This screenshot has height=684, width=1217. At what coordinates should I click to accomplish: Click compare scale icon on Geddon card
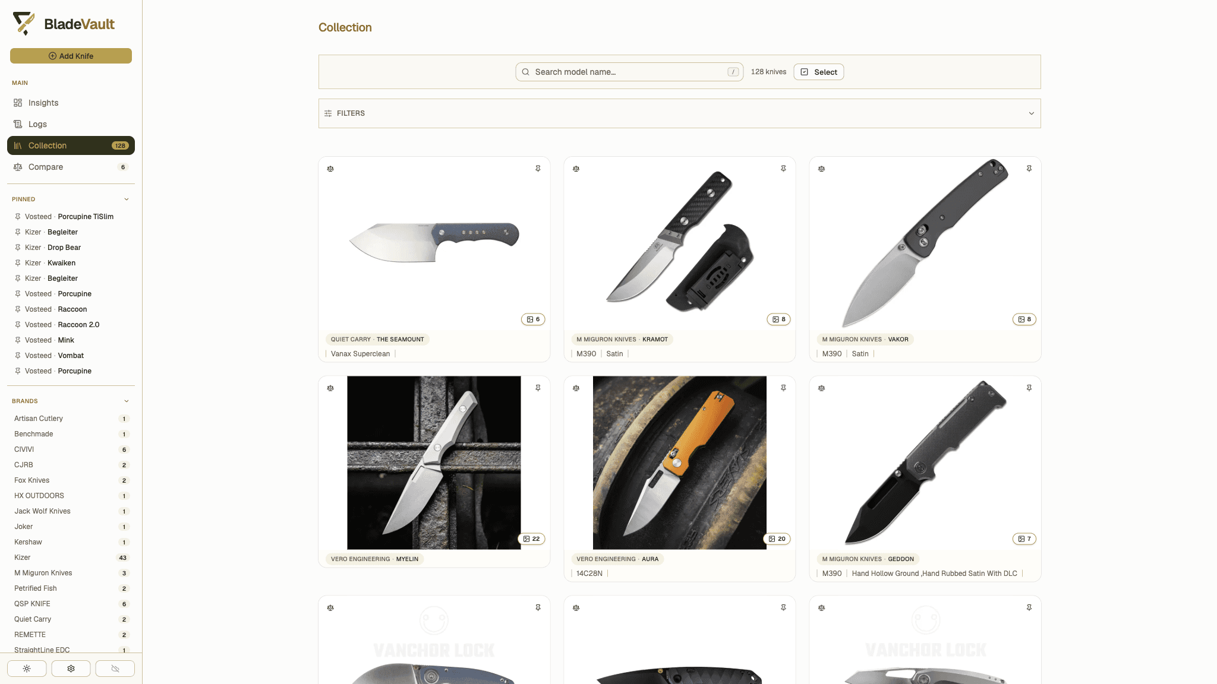coord(821,388)
